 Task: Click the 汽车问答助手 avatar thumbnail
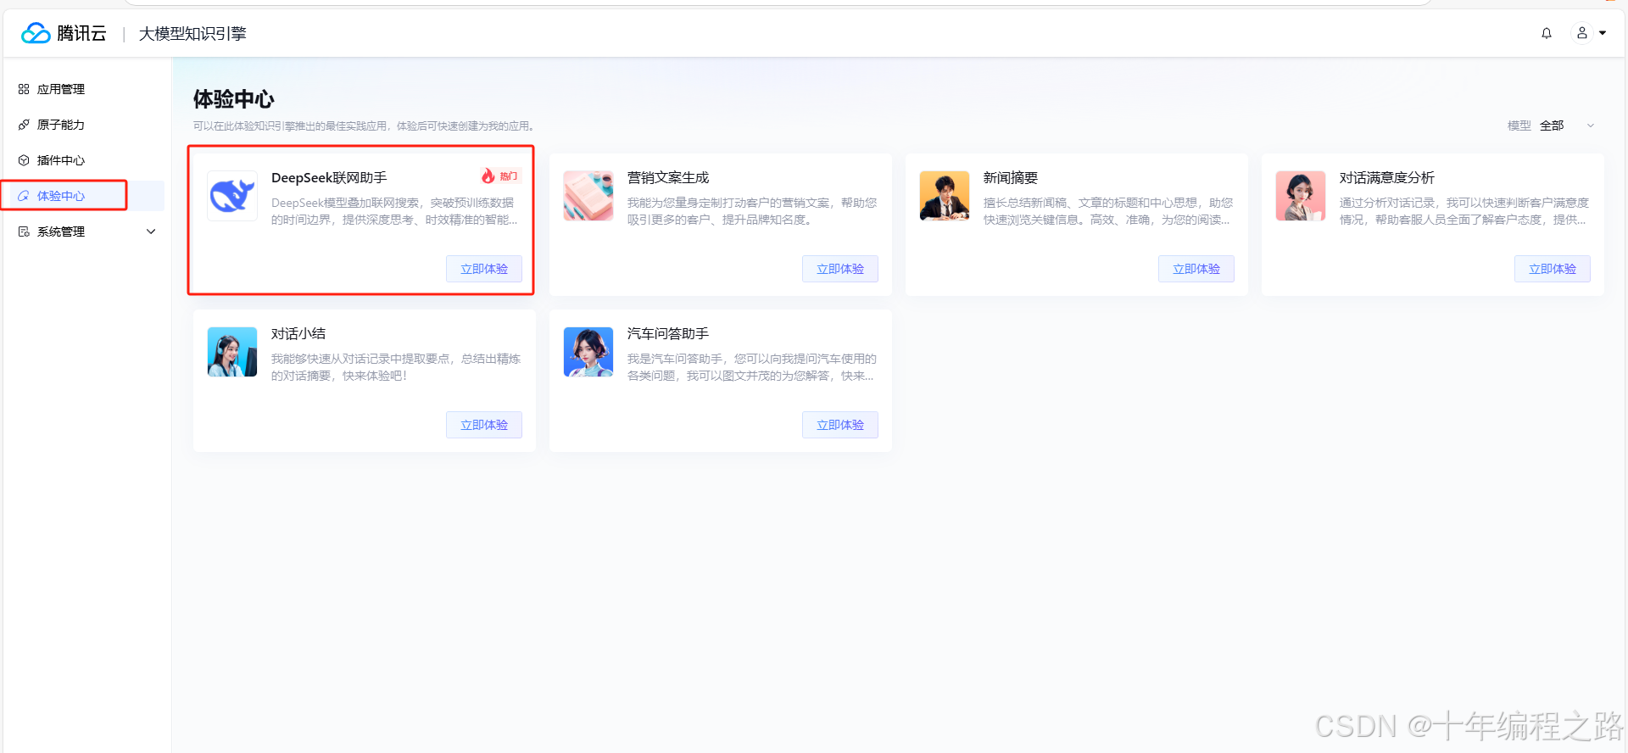pyautogui.click(x=588, y=352)
